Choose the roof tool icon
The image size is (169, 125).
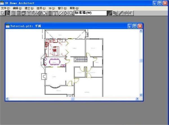(45, 13)
